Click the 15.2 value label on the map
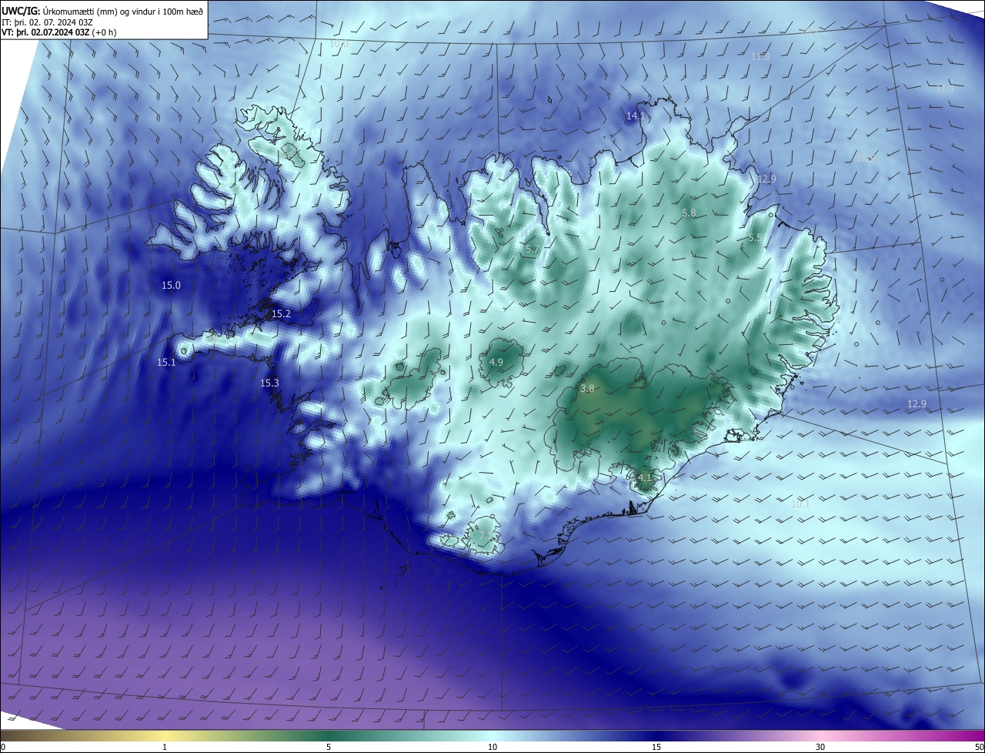Screen dimensions: 985x753 click(282, 314)
